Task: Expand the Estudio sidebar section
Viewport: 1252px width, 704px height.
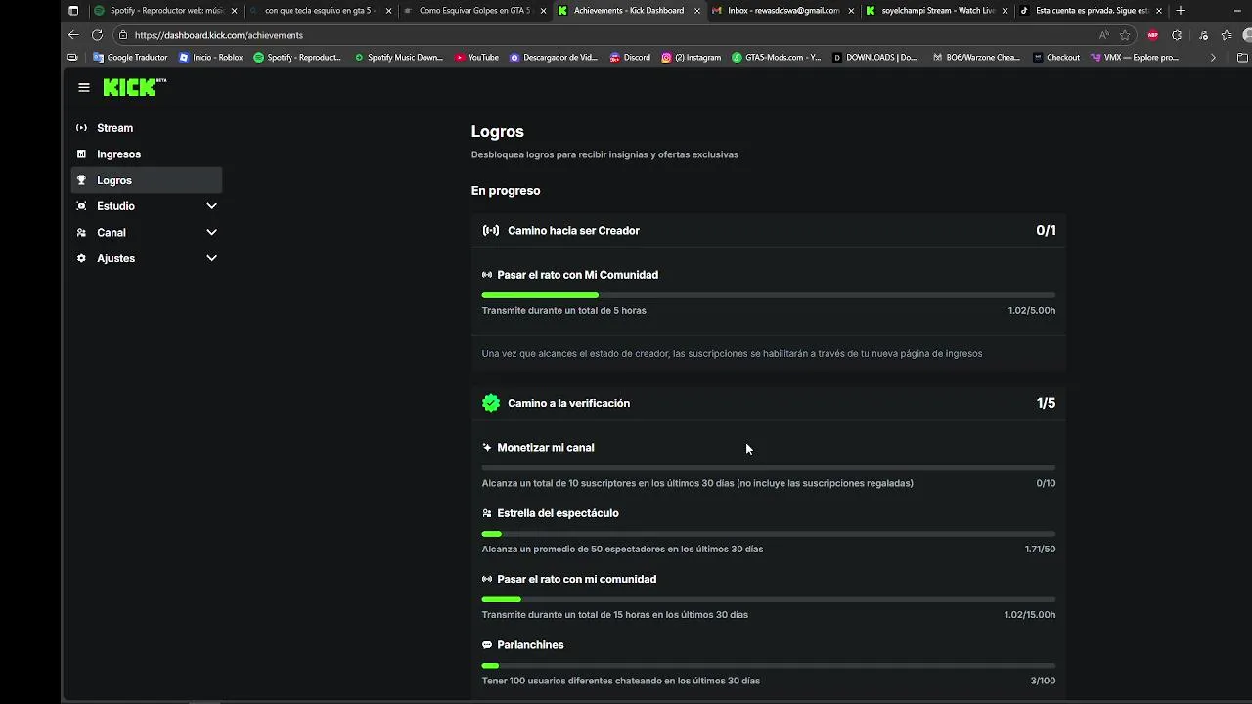Action: (x=211, y=206)
